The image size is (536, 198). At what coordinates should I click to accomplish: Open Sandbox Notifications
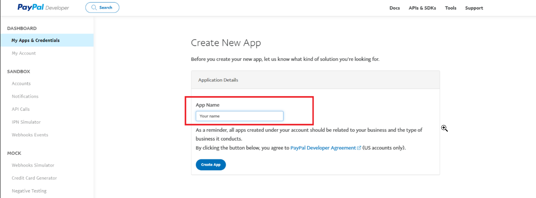click(25, 96)
